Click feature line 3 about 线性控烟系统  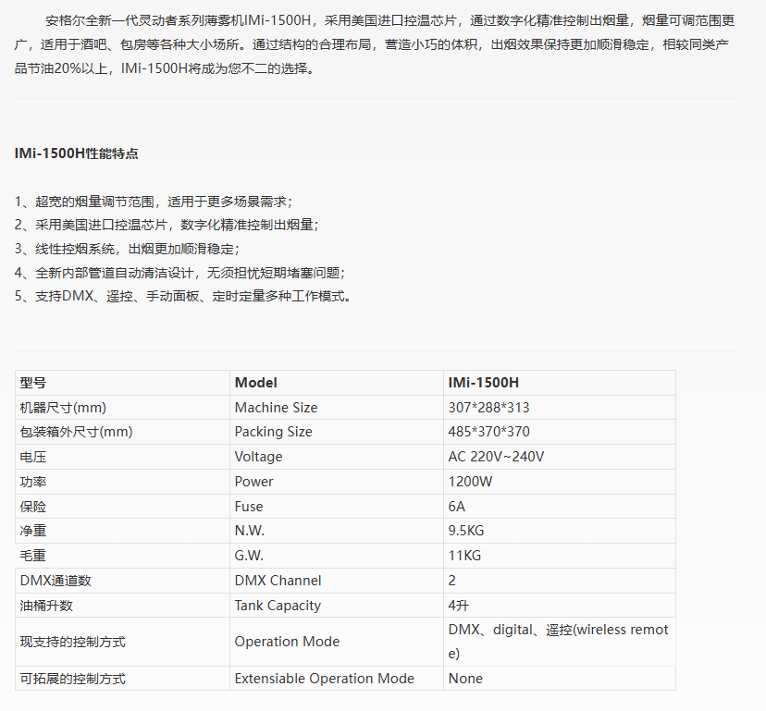[127, 249]
